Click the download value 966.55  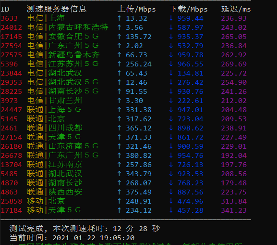pos(191,64)
